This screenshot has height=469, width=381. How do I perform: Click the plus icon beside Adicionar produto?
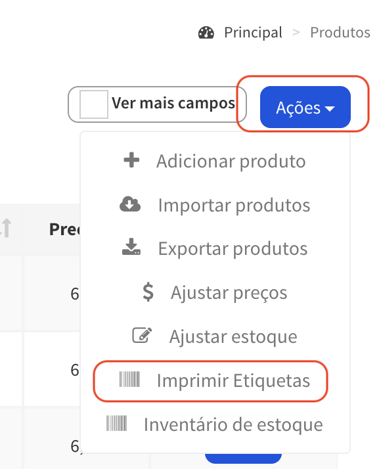pyautogui.click(x=131, y=160)
